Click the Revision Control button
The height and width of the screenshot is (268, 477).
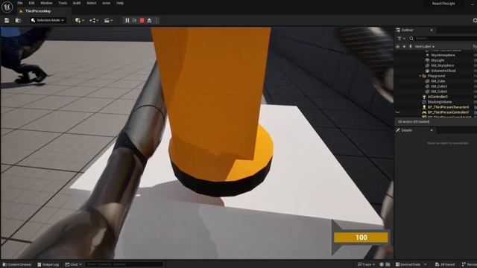click(x=469, y=264)
